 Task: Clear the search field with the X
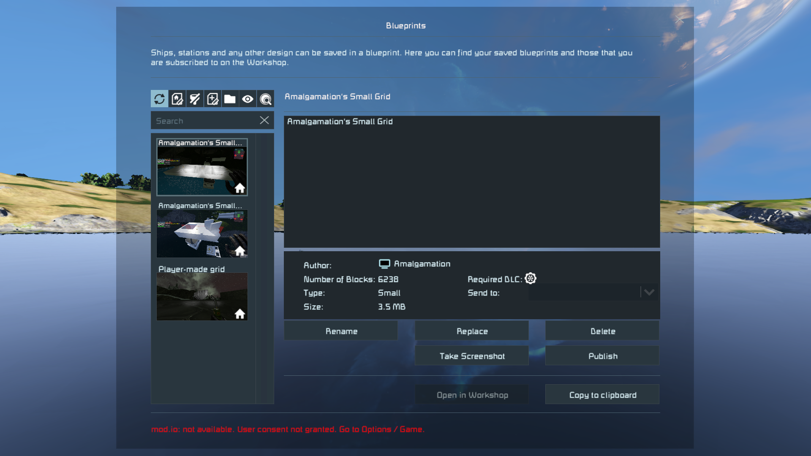click(x=264, y=120)
